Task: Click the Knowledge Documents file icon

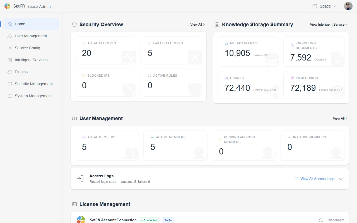Action: pos(292,46)
